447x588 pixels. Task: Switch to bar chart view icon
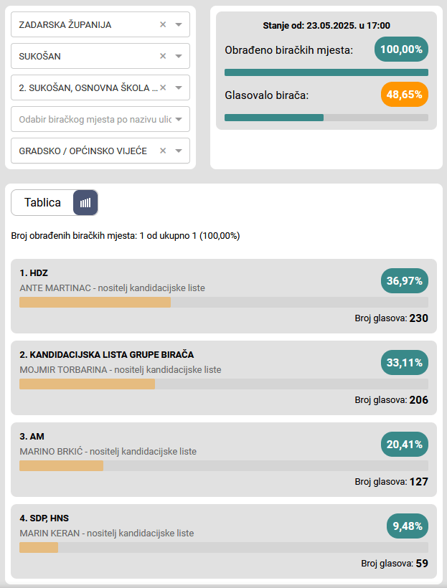(x=85, y=203)
